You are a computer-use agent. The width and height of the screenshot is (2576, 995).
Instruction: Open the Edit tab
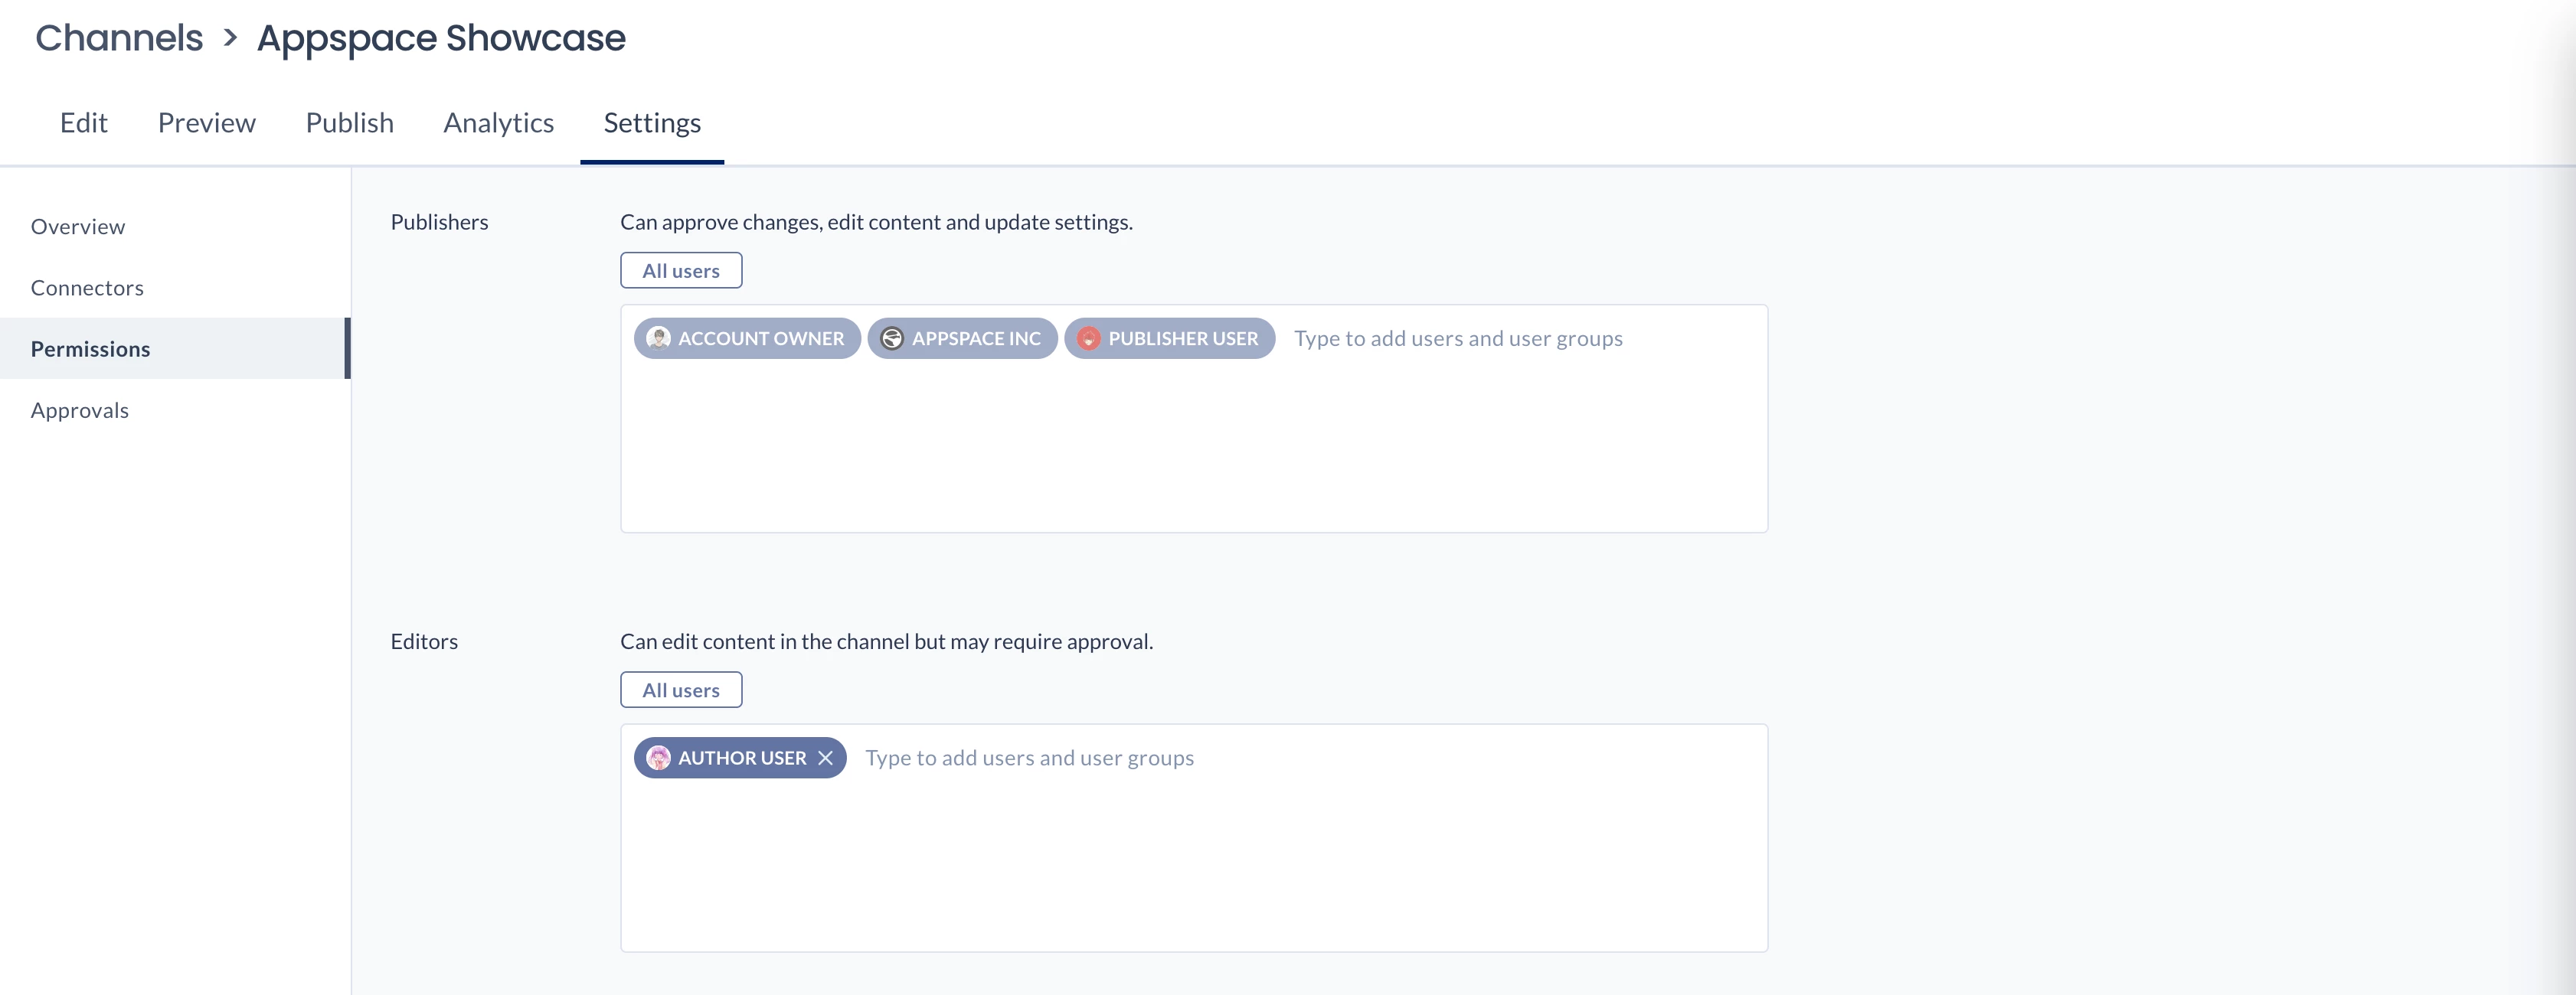pyautogui.click(x=83, y=123)
